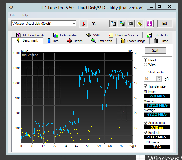Open the Info tab
Screen dimensions: 182x160
(x=53, y=41)
